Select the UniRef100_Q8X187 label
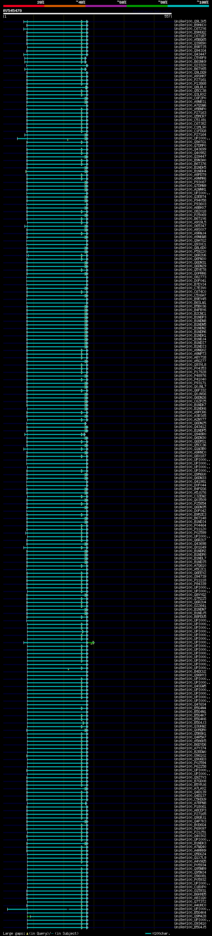The width and height of the screenshot is (212, 936). (x=190, y=456)
